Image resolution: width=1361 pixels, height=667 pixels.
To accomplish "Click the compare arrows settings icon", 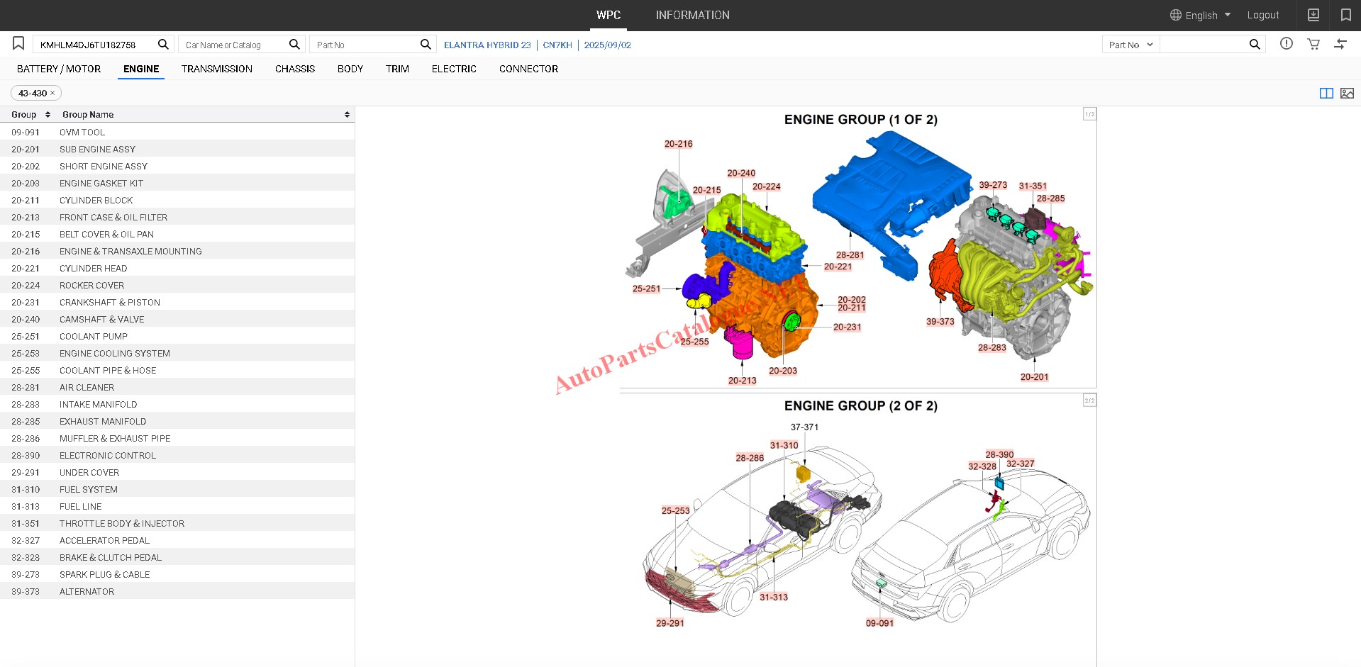I will (x=1340, y=44).
